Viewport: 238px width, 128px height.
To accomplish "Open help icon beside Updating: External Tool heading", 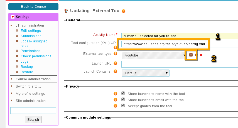I will (124, 11).
